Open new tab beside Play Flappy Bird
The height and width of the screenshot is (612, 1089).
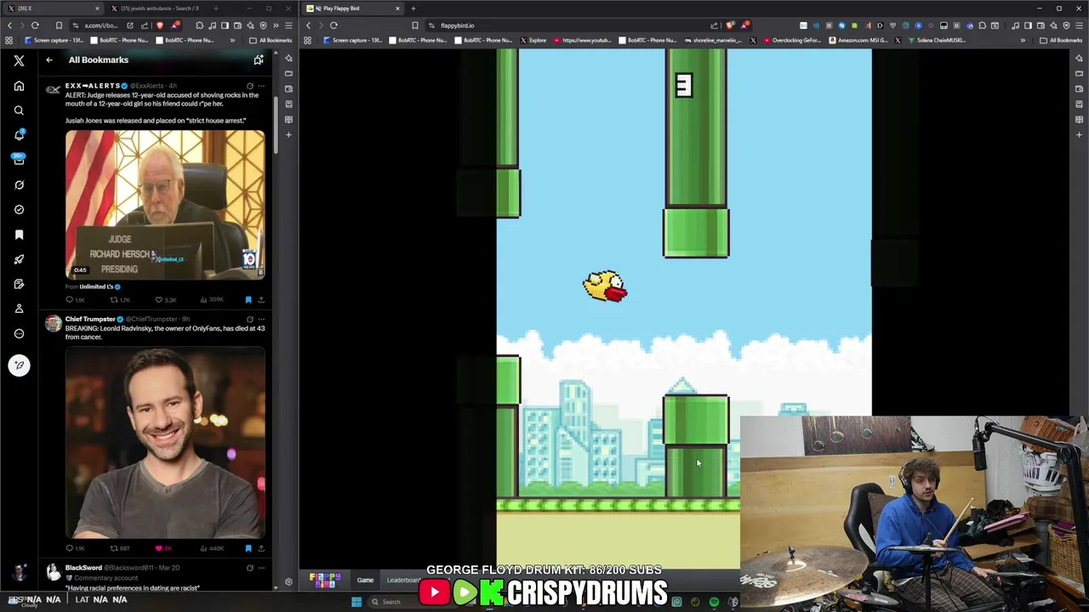(413, 8)
